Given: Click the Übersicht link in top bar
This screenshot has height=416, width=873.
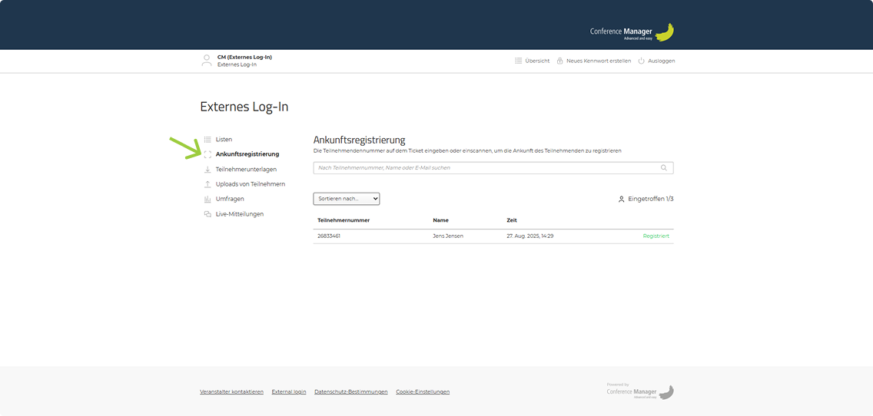Looking at the screenshot, I should [x=537, y=61].
